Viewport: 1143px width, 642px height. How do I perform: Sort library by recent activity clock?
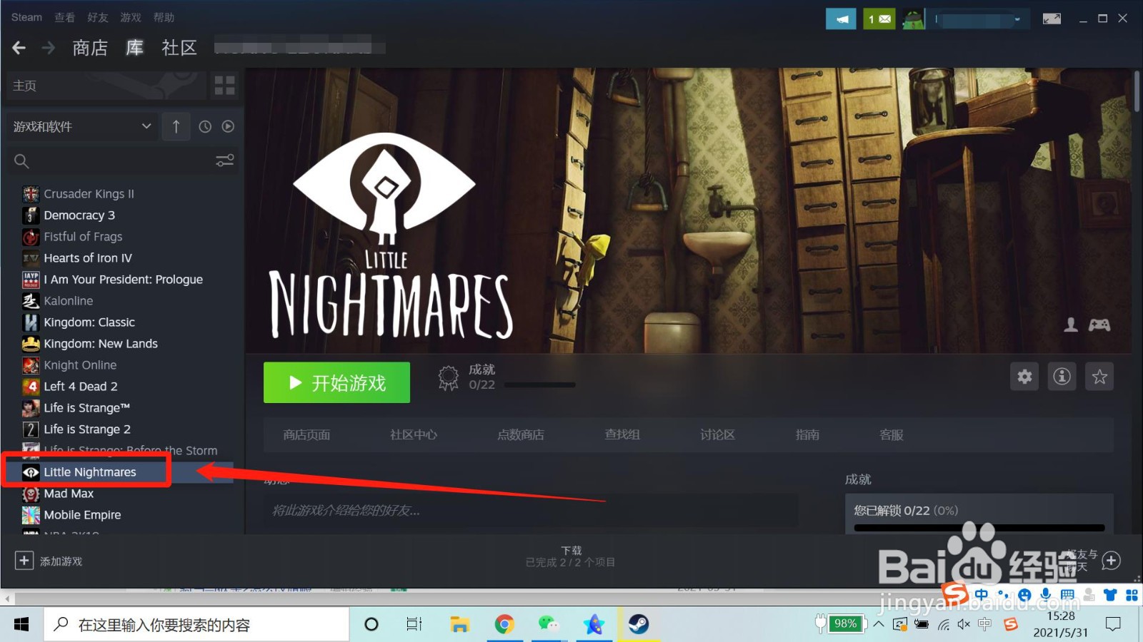click(205, 126)
